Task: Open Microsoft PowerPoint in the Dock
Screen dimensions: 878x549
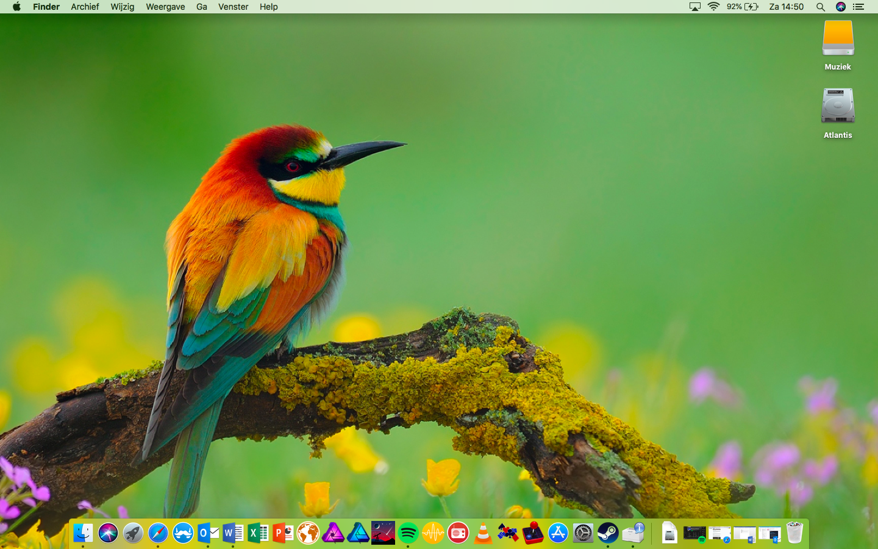Action: pos(283,534)
